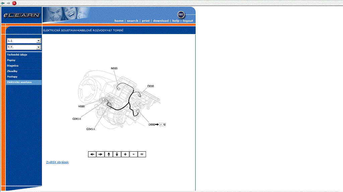Viewport: 343px width, 192px height.
Task: Click the red stop button in the browser toolbar
Action: (x=14, y=3)
